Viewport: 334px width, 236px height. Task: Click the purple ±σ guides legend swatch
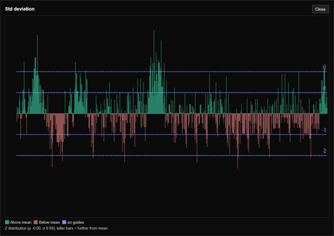coord(64,222)
